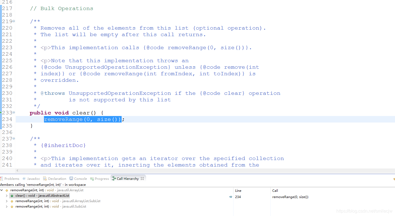Collapse the Javadoc fold at line 237
Image resolution: width=395 pixels, height=216 pixels.
click(14, 139)
